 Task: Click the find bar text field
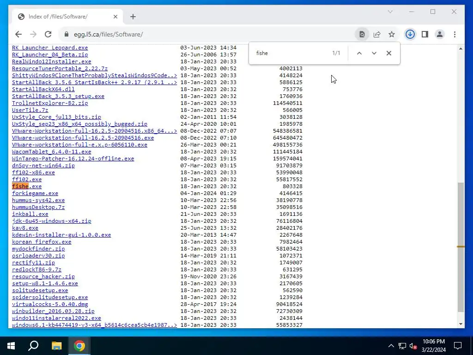click(291, 53)
